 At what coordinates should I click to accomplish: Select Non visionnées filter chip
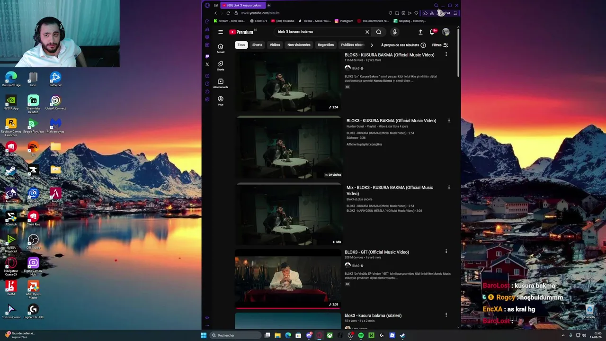pyautogui.click(x=299, y=45)
